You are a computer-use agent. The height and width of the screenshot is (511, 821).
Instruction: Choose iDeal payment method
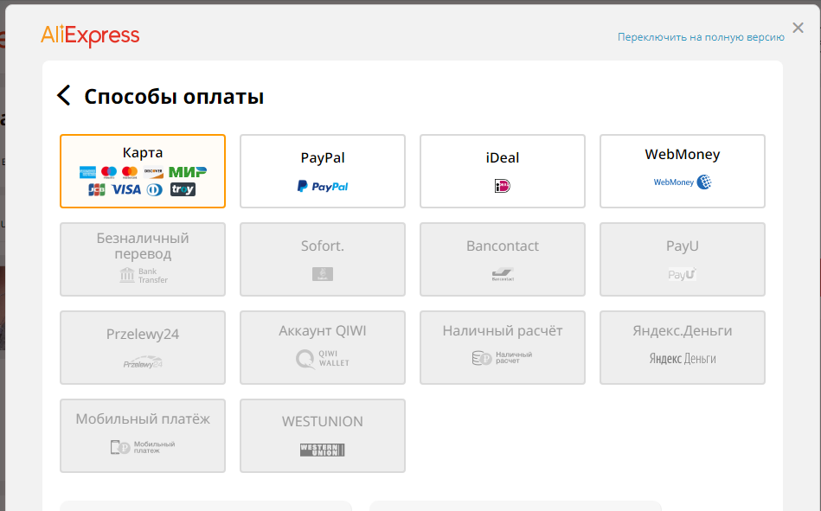pos(502,171)
